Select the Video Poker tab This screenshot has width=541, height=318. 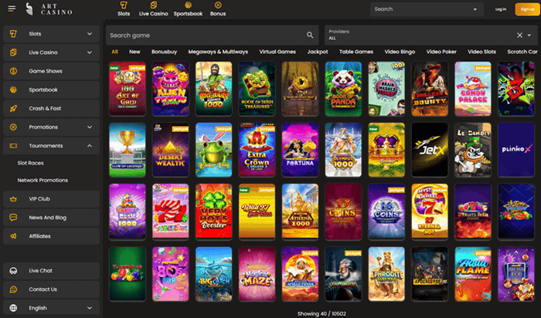pyautogui.click(x=441, y=52)
